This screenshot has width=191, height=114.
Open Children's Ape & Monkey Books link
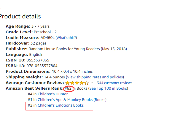72,100
